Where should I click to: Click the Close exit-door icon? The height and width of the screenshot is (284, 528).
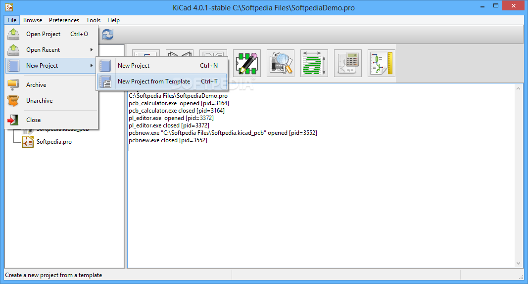[x=13, y=120]
